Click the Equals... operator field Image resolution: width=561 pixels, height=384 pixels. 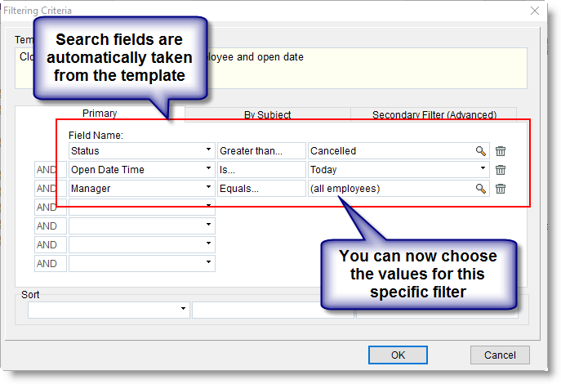(260, 189)
